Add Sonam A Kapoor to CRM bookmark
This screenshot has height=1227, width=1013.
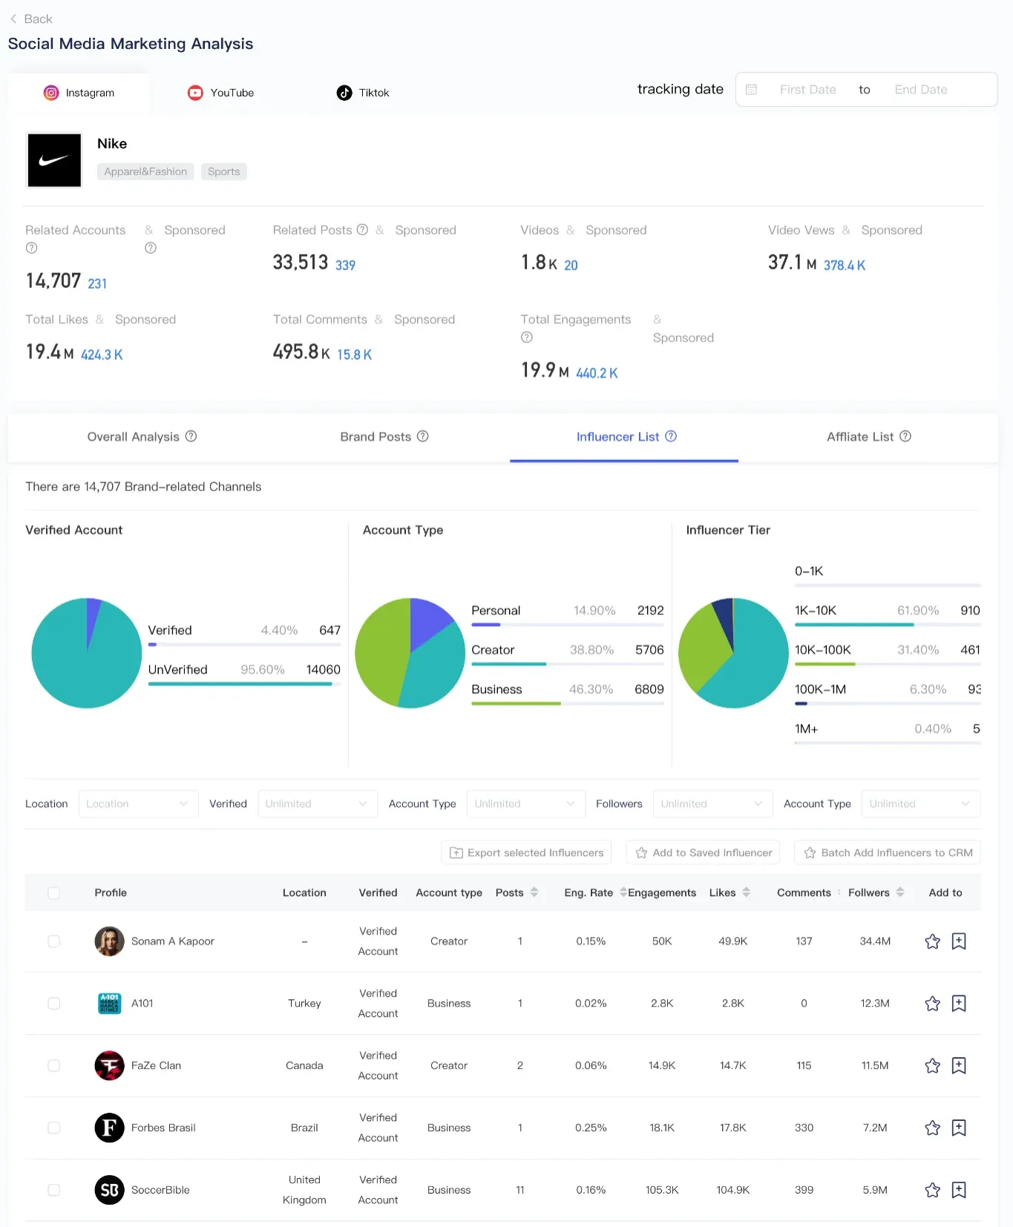tap(959, 941)
